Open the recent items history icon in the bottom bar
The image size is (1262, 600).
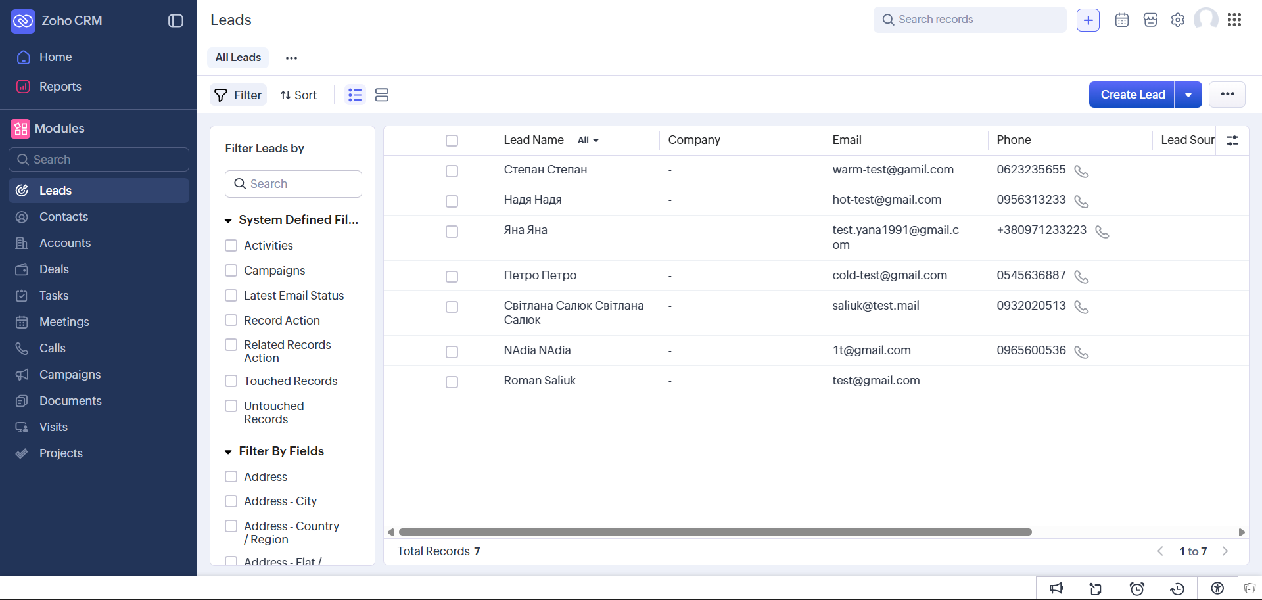tap(1177, 588)
